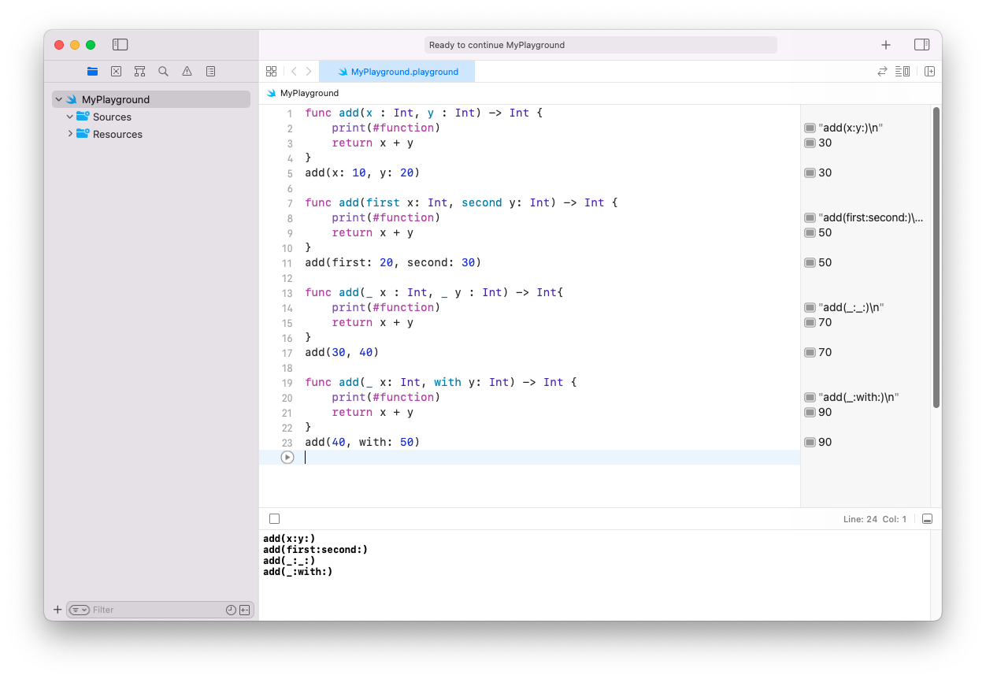Collapse the MyPlayground tree item

[59, 99]
